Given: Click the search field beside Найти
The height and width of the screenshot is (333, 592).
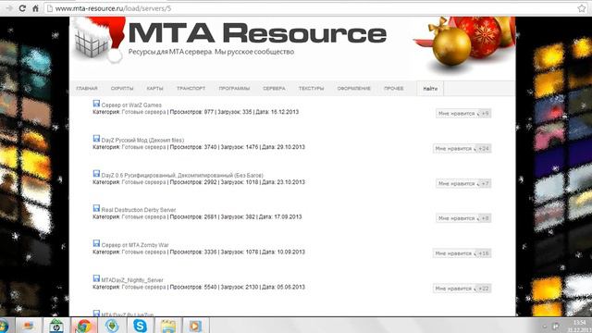Looking at the screenshot, I should pyautogui.click(x=479, y=89).
